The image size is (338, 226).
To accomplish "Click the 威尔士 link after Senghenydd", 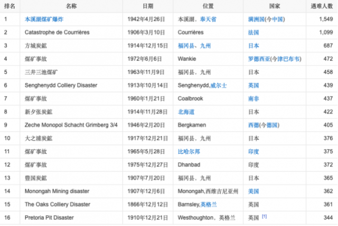I will (218, 85).
